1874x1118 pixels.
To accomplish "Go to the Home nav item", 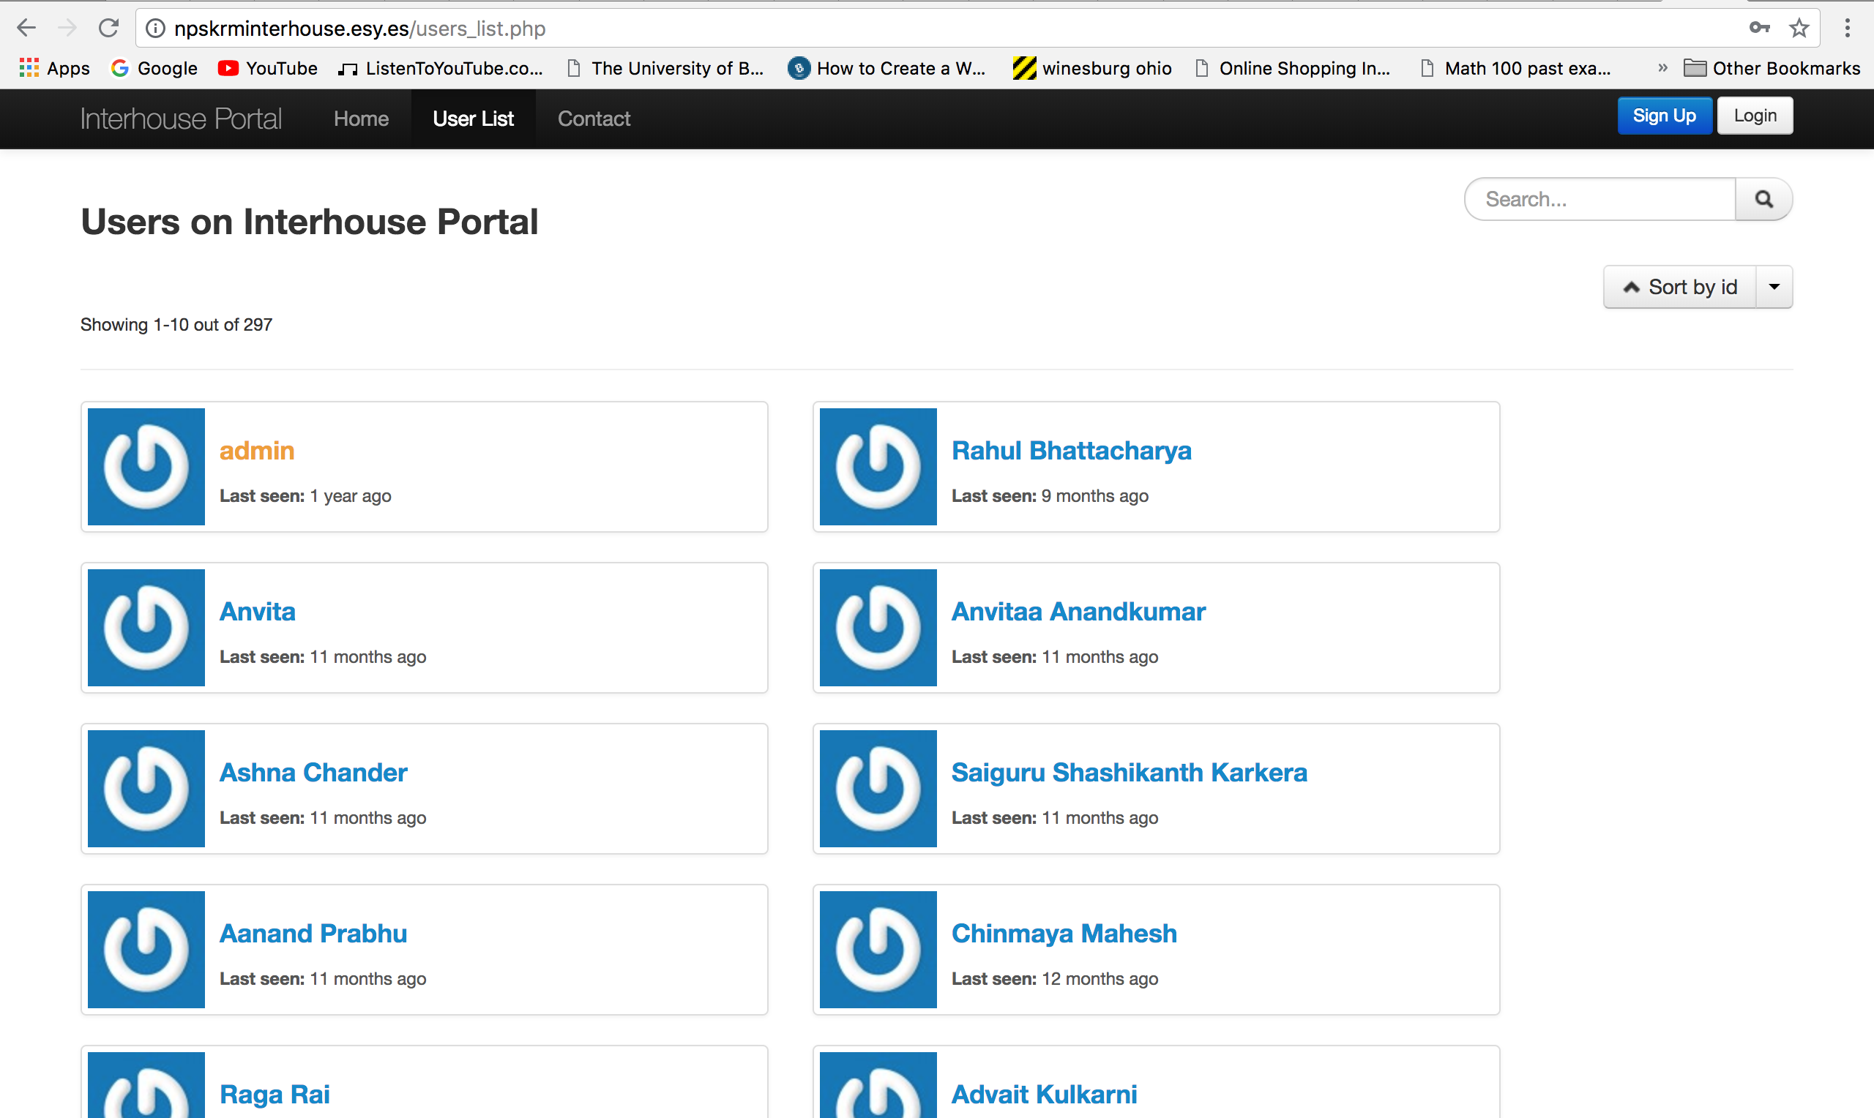I will click(361, 119).
